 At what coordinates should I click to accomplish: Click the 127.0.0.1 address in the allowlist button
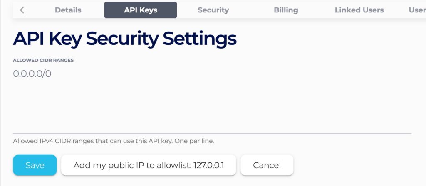[209, 165]
